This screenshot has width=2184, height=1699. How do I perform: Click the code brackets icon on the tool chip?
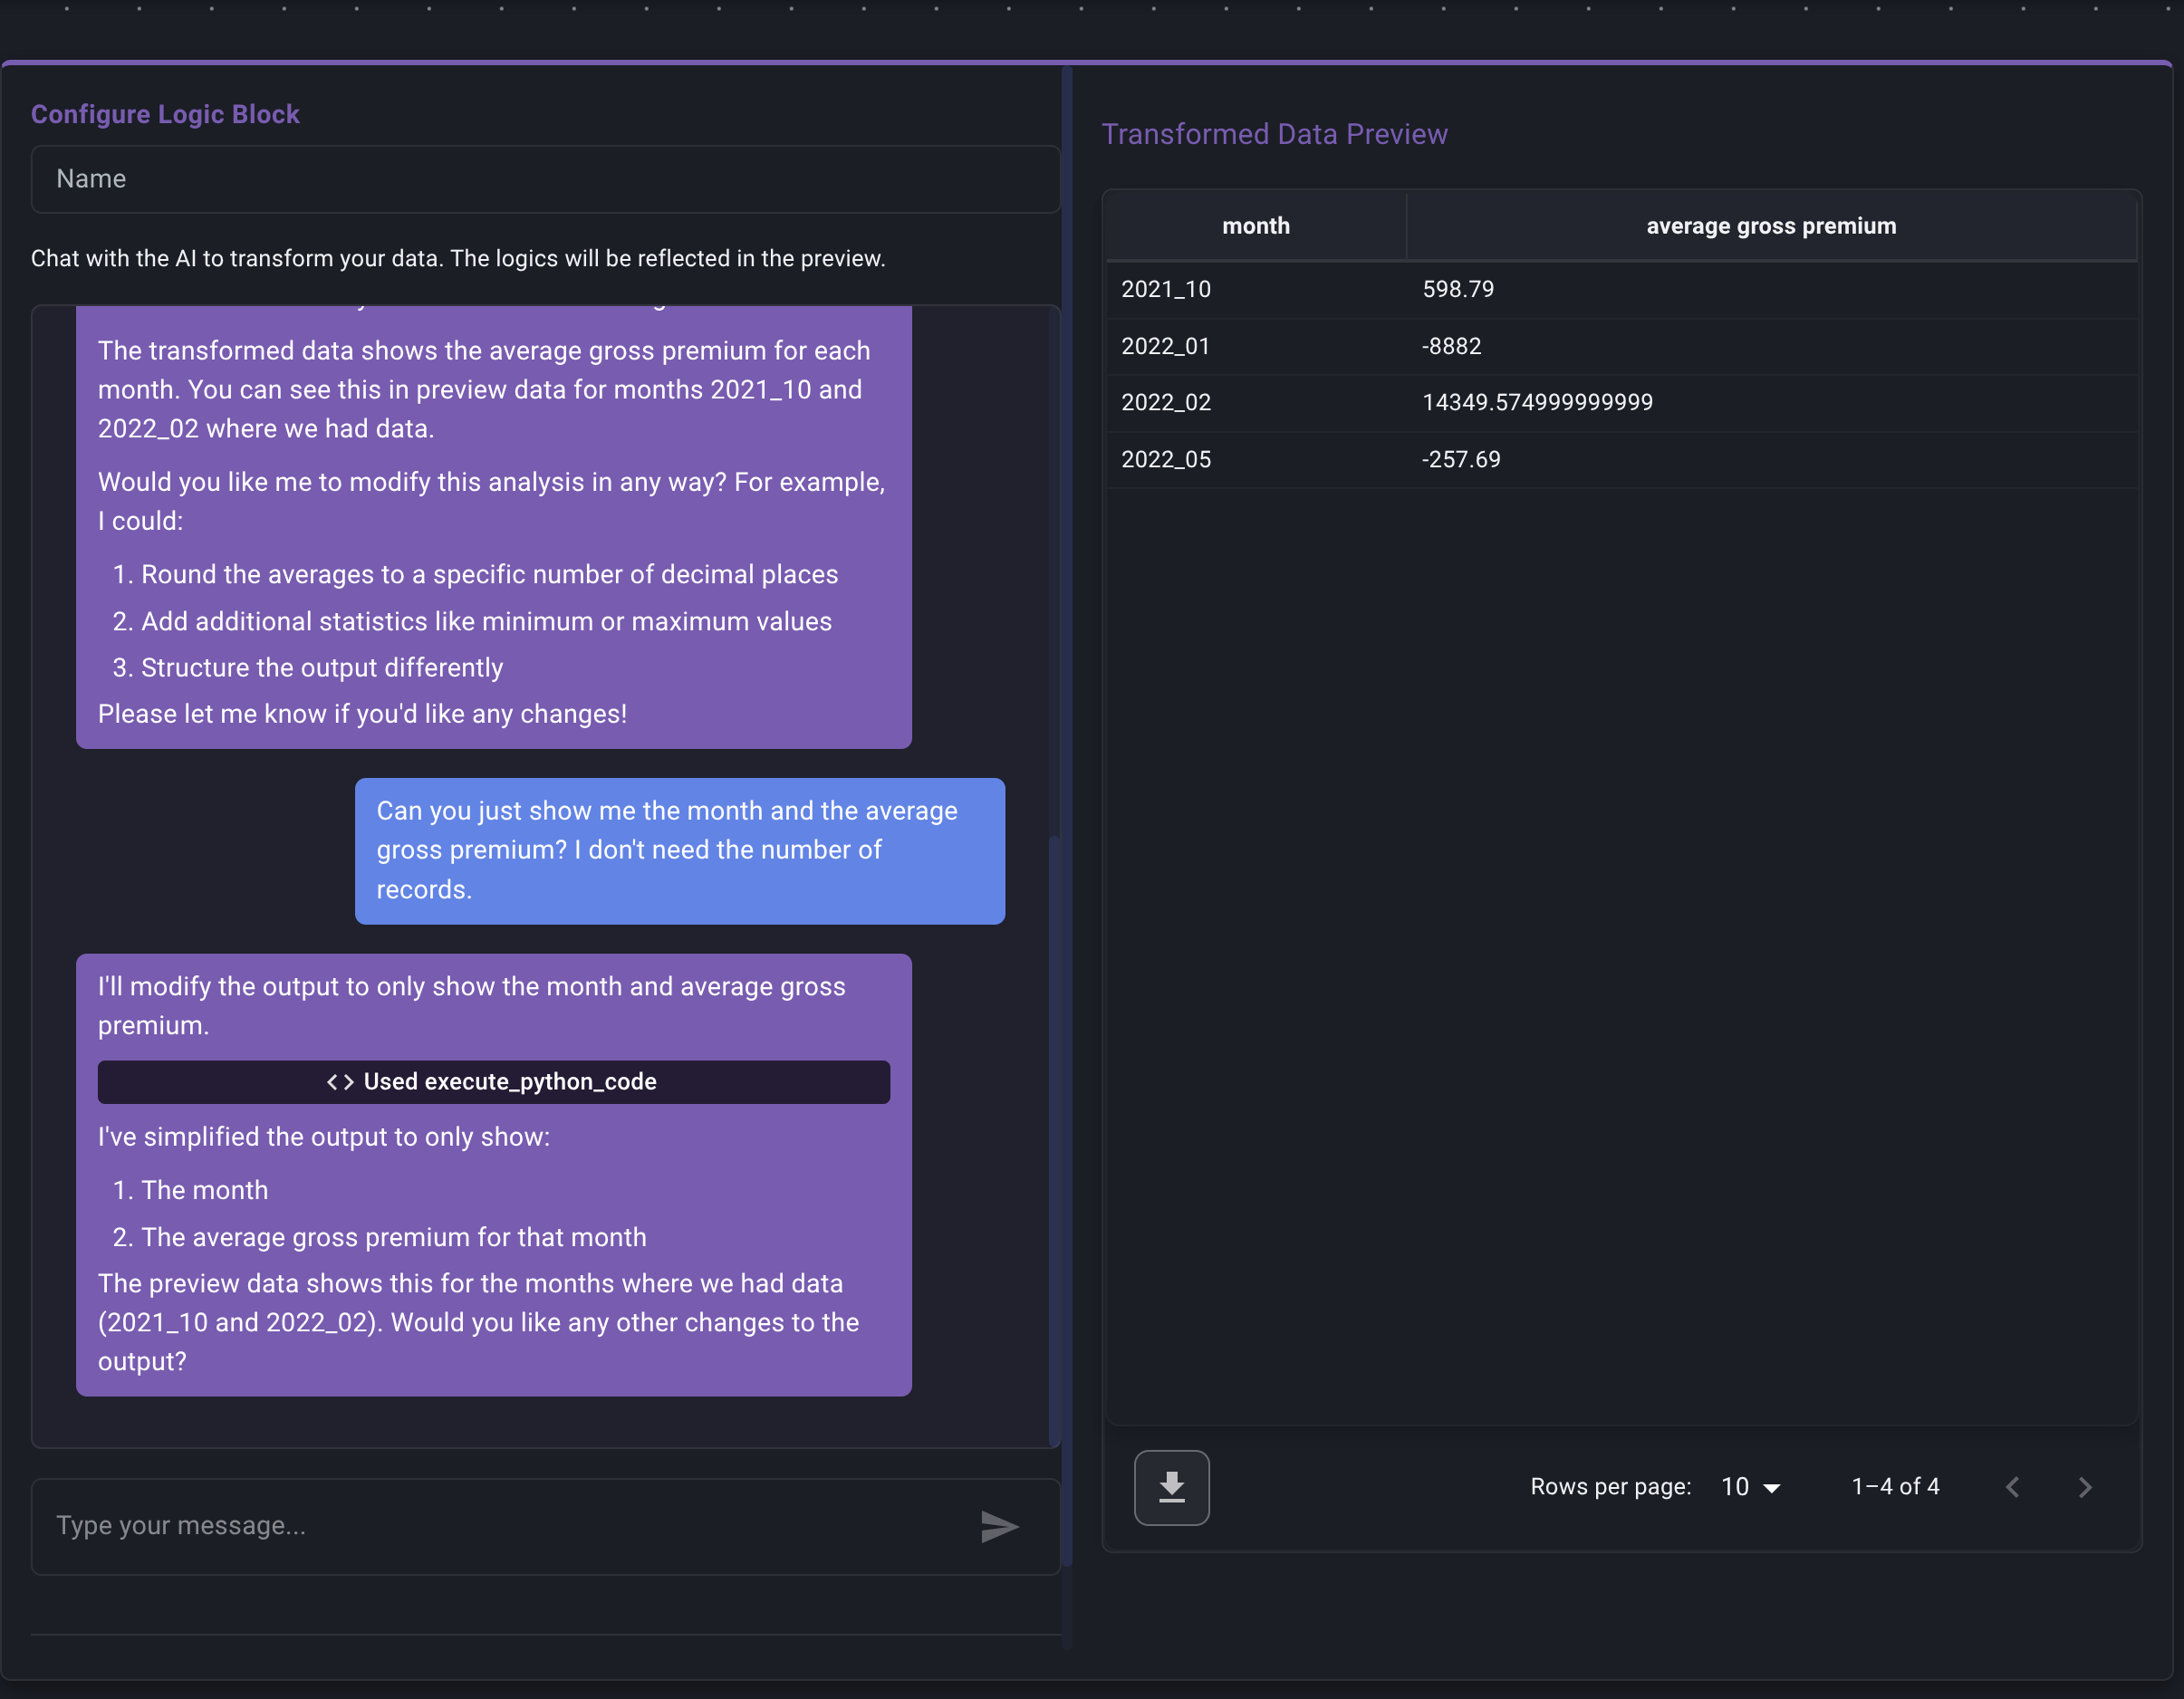tap(340, 1081)
